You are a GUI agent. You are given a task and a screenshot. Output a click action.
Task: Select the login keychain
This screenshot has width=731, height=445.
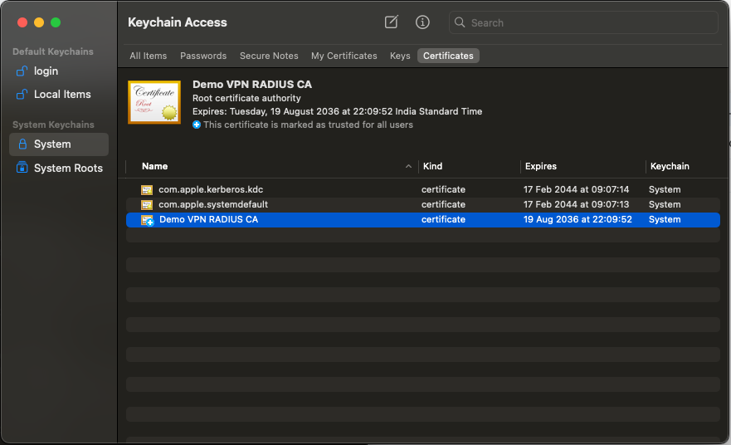59,71
